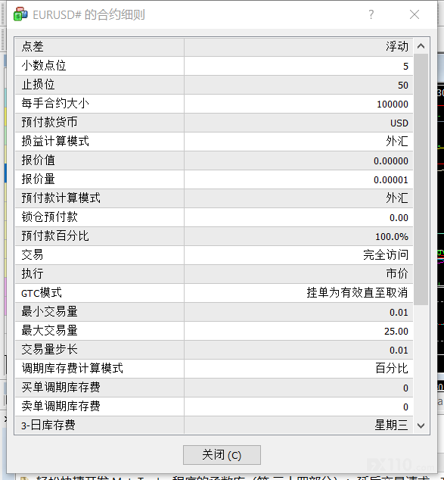Click the 最大交易量 value 25.00
The width and height of the screenshot is (444, 480).
point(396,331)
